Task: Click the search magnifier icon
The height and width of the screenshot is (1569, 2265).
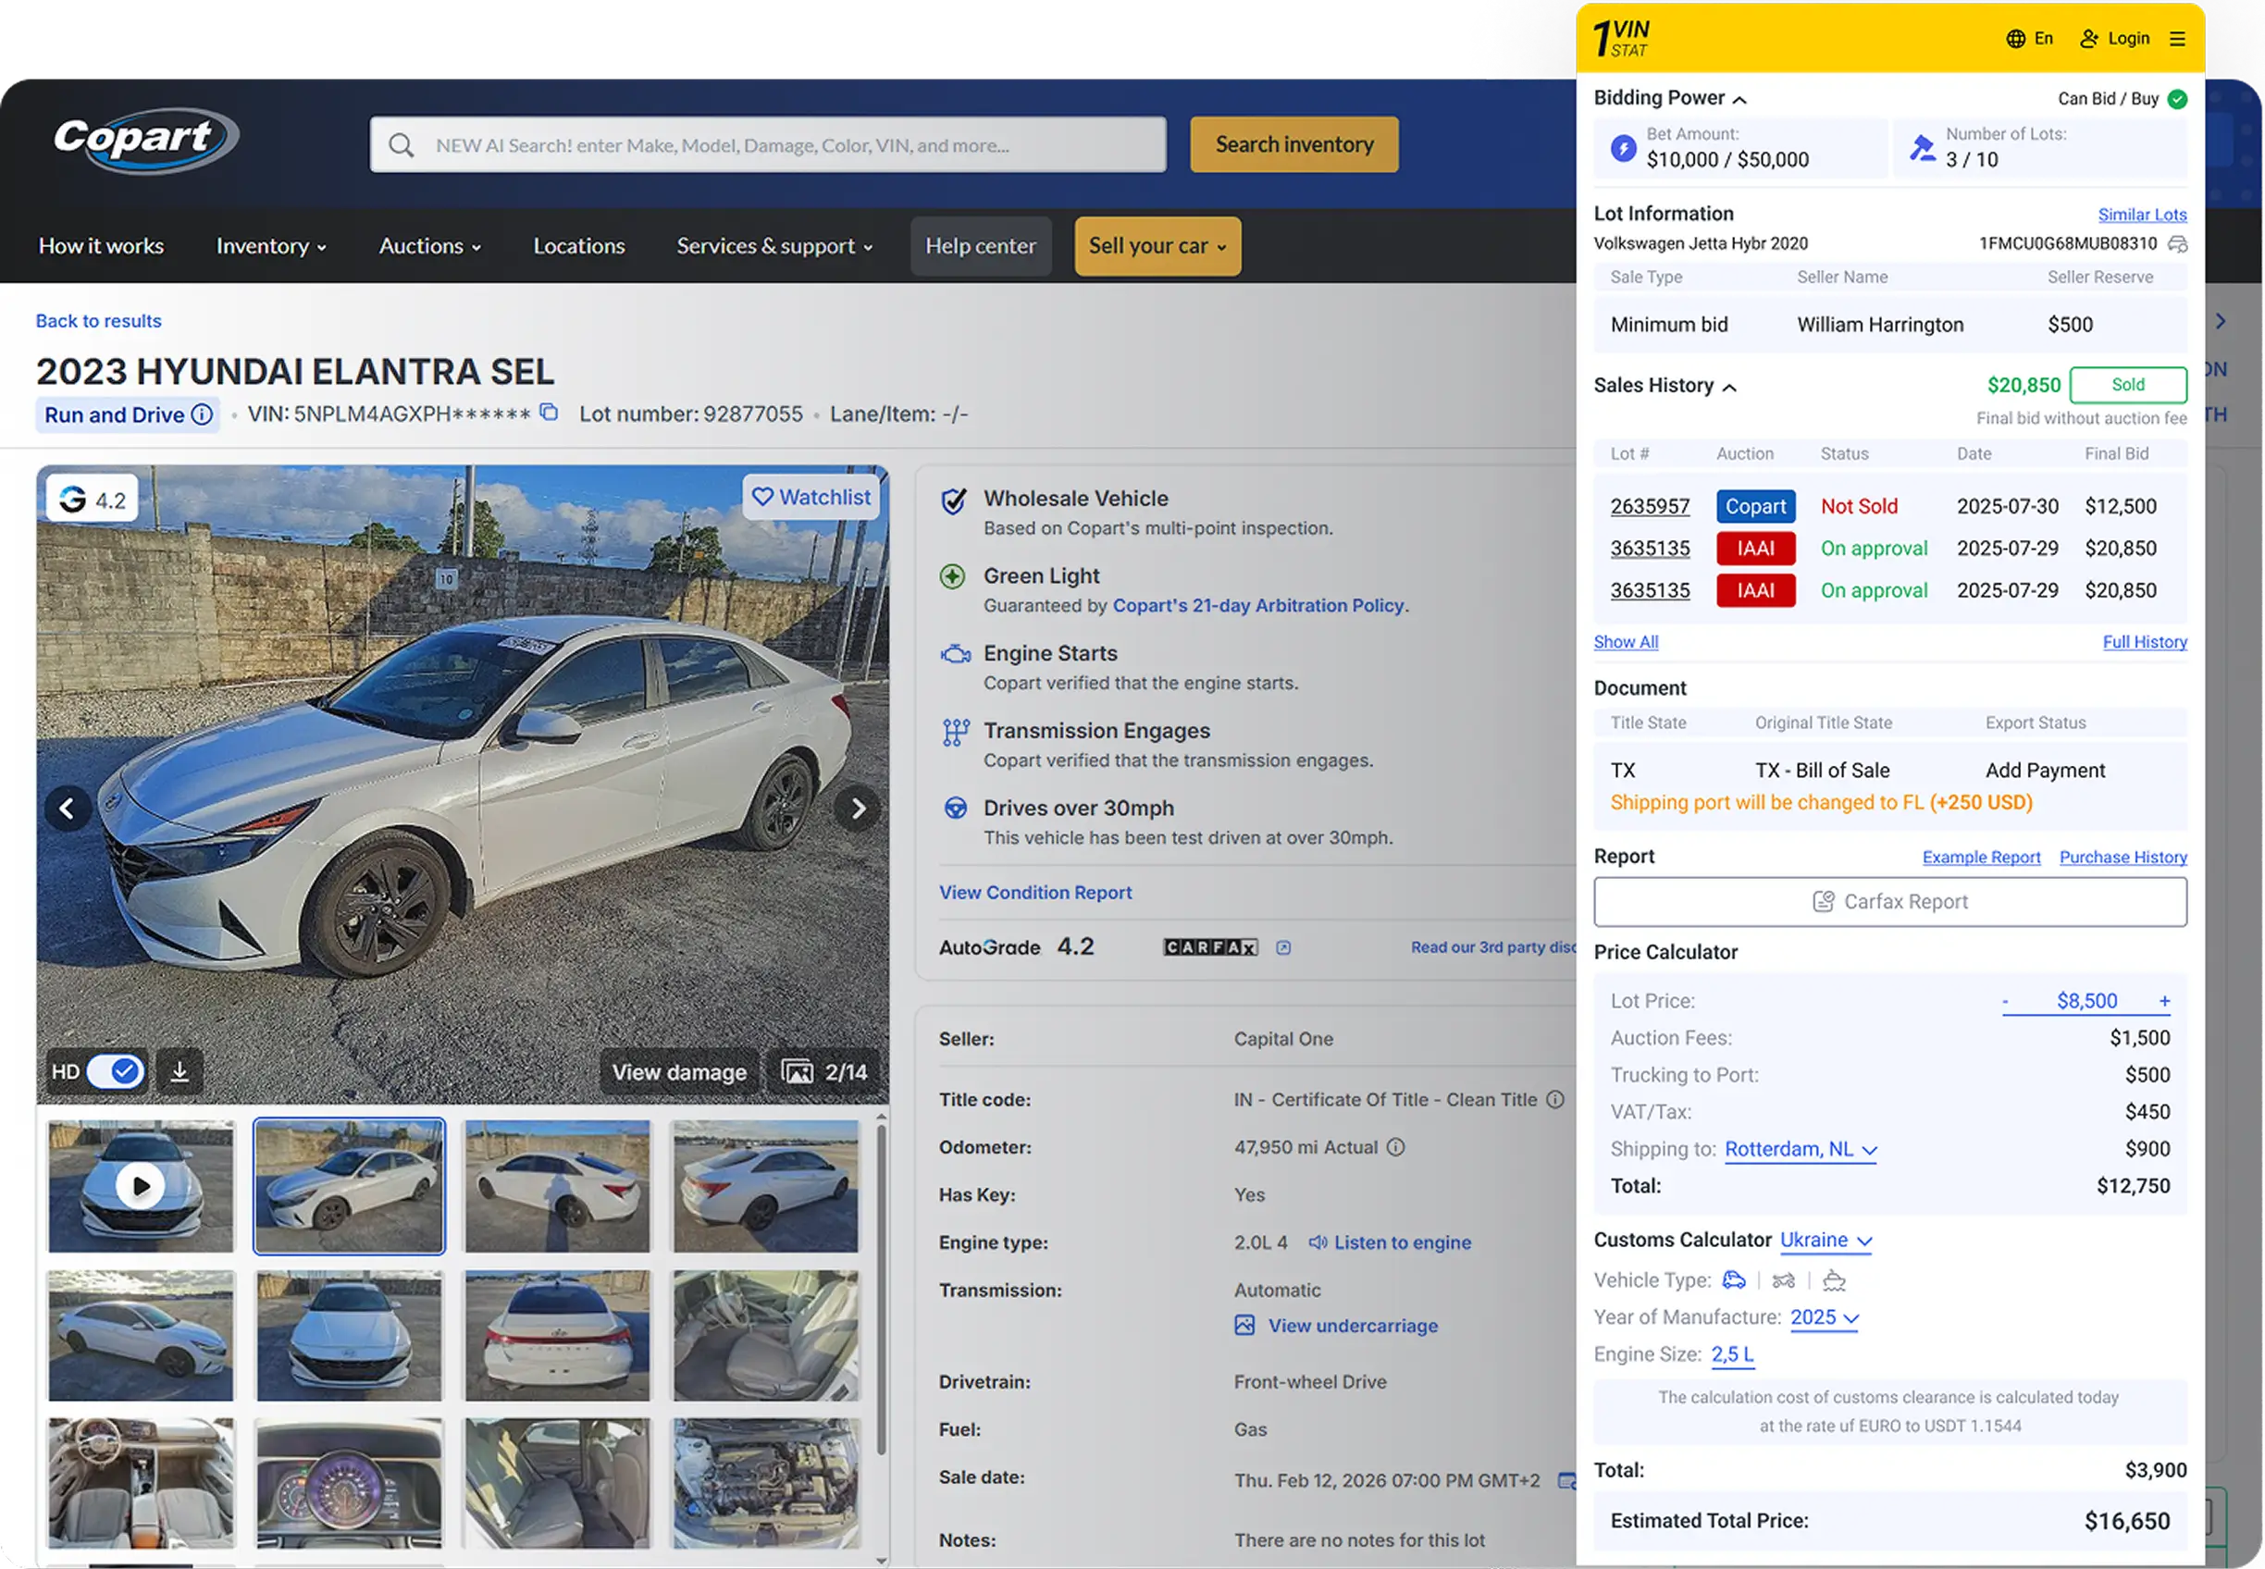Action: point(400,145)
